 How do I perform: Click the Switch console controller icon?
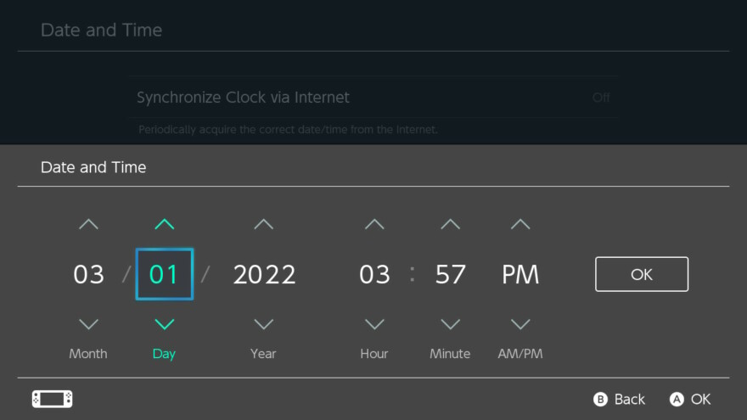(x=53, y=399)
